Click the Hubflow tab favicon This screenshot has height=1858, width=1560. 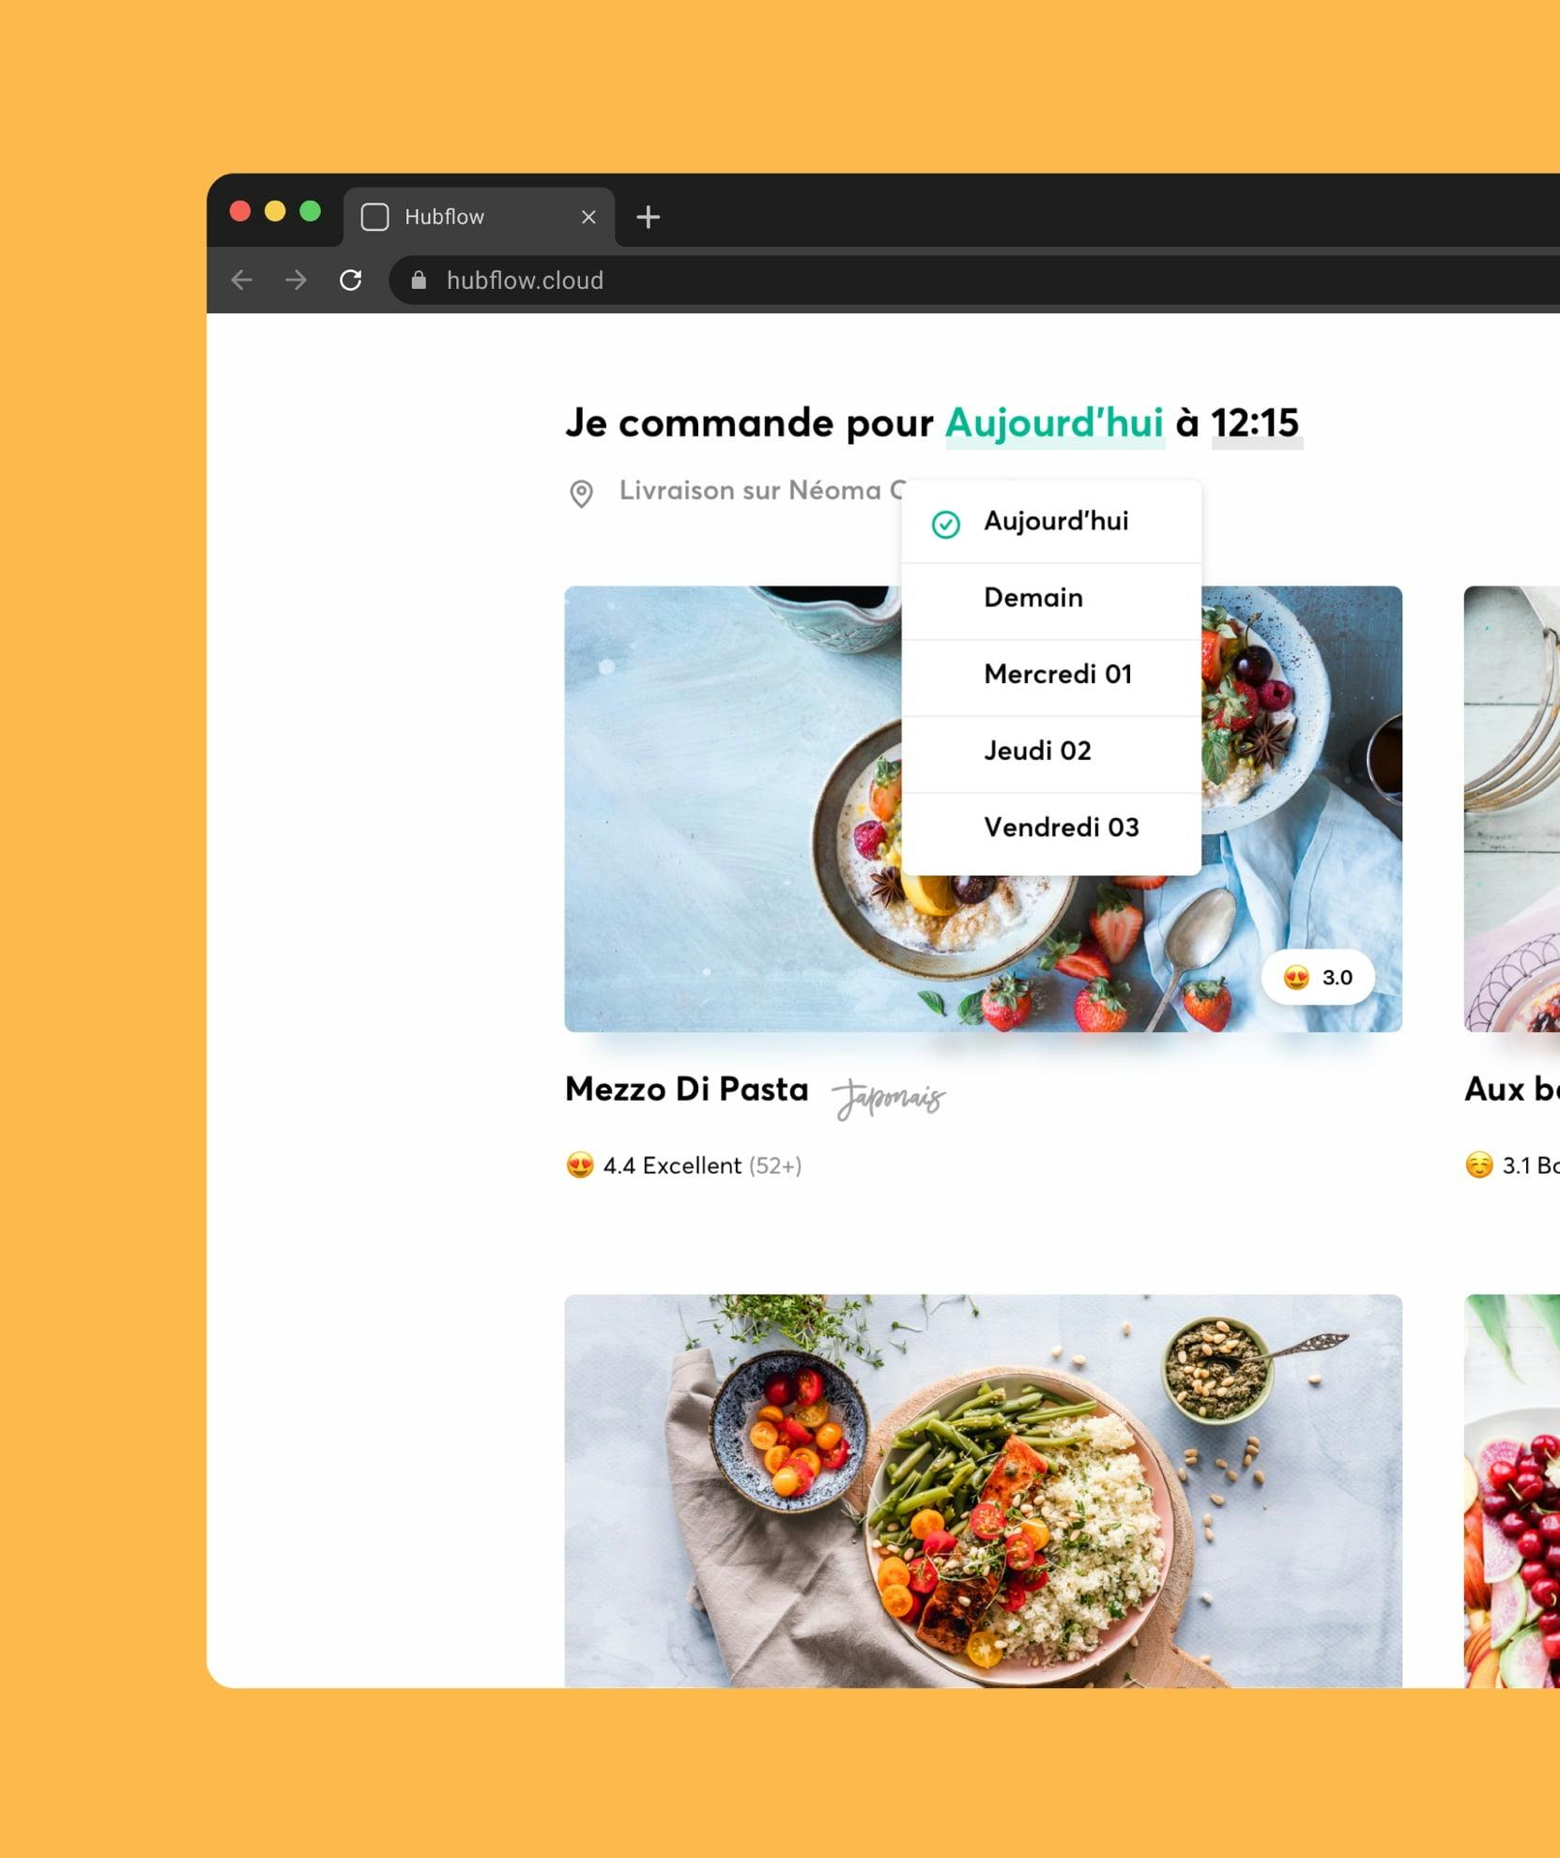pyautogui.click(x=375, y=217)
